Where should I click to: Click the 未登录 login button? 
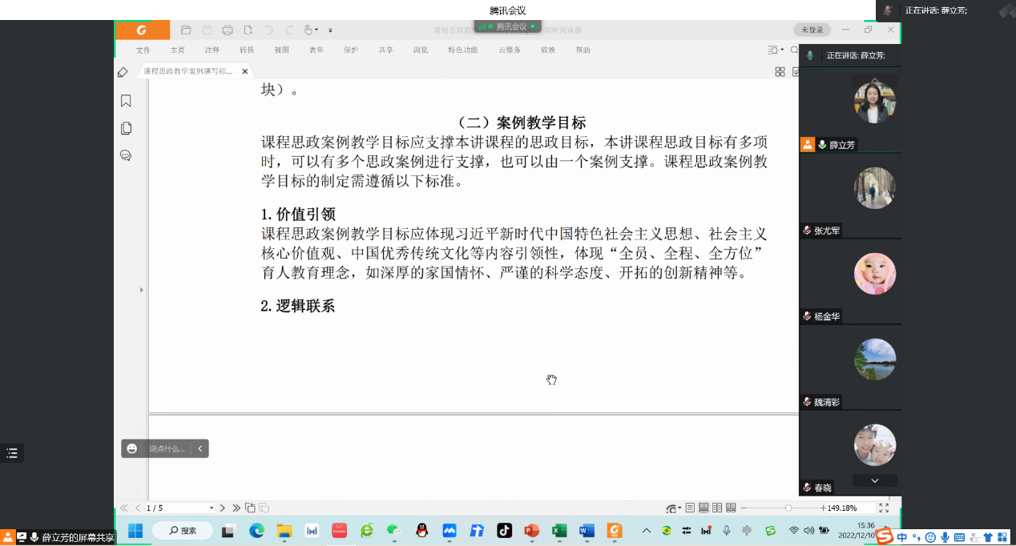pyautogui.click(x=812, y=30)
